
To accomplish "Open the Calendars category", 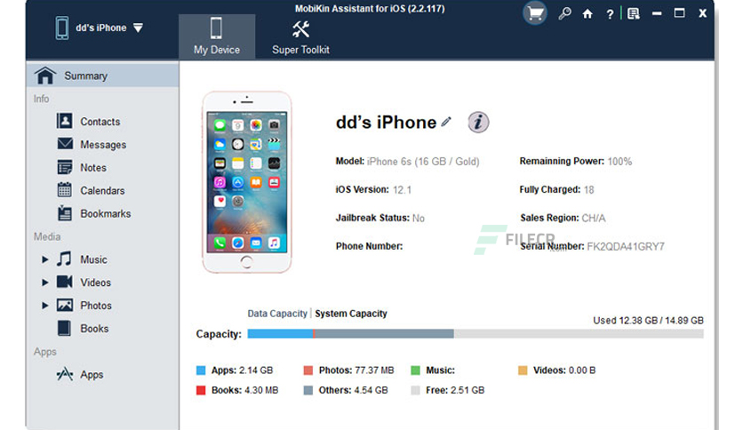I will 102,191.
